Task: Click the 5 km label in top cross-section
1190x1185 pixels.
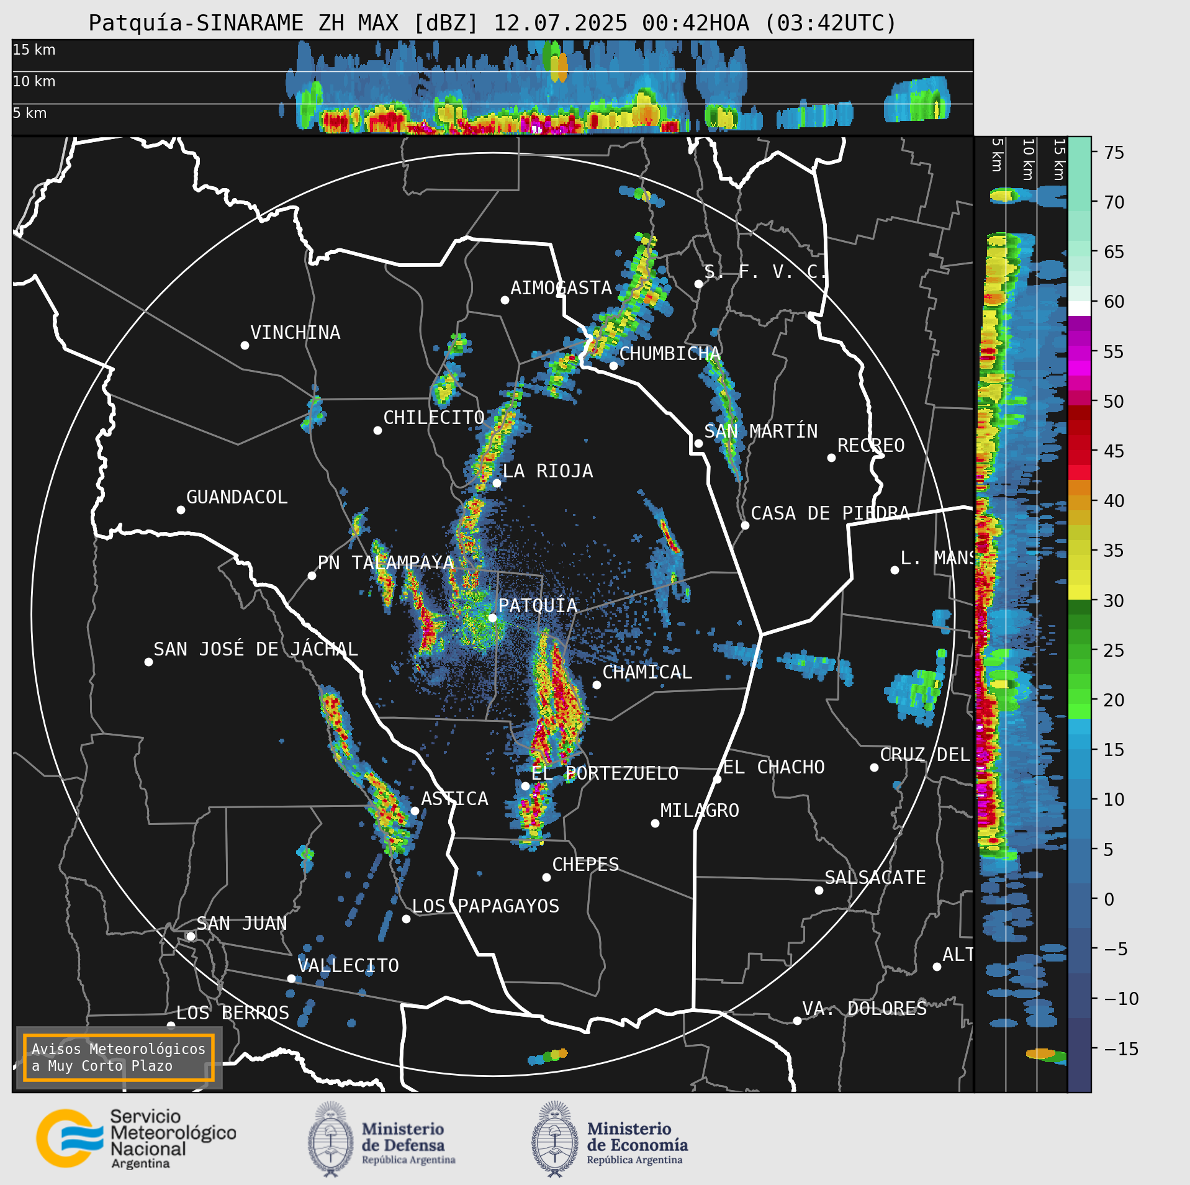Action: click(x=30, y=113)
